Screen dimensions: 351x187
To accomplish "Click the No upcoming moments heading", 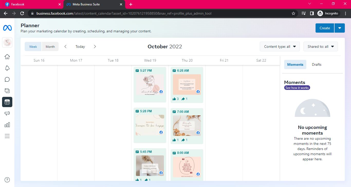I will click(x=312, y=130).
